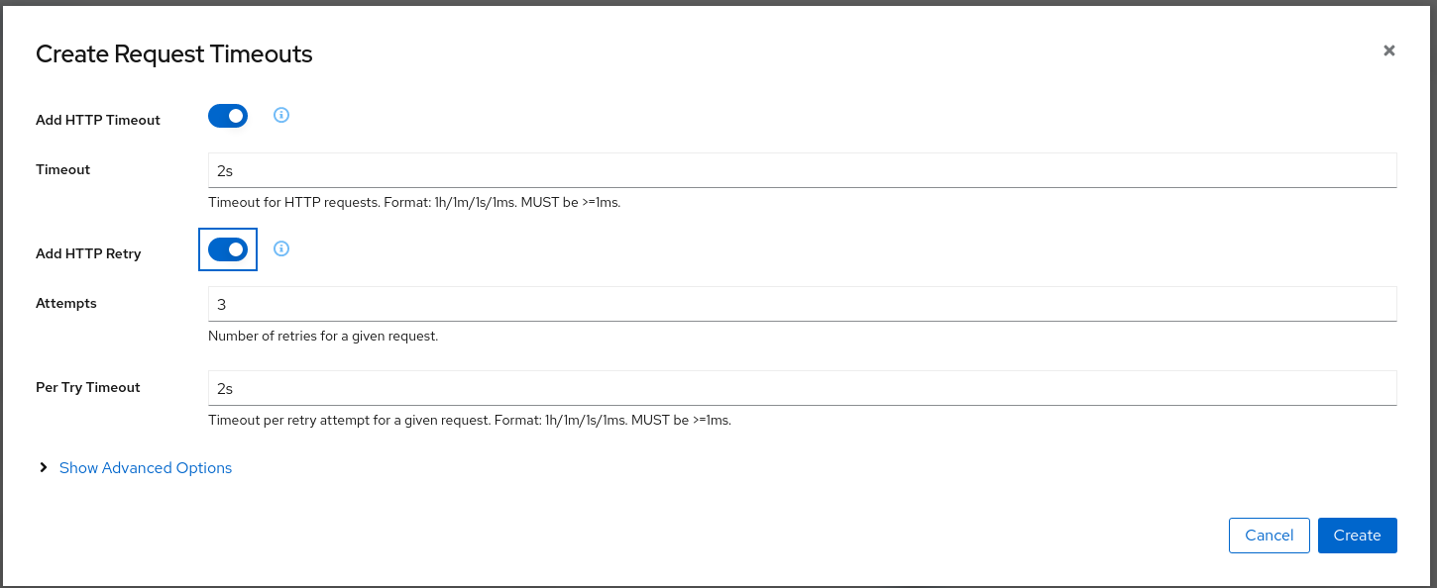This screenshot has width=1437, height=588.
Task: Click the 'Number of retries' helper text
Action: tap(323, 336)
